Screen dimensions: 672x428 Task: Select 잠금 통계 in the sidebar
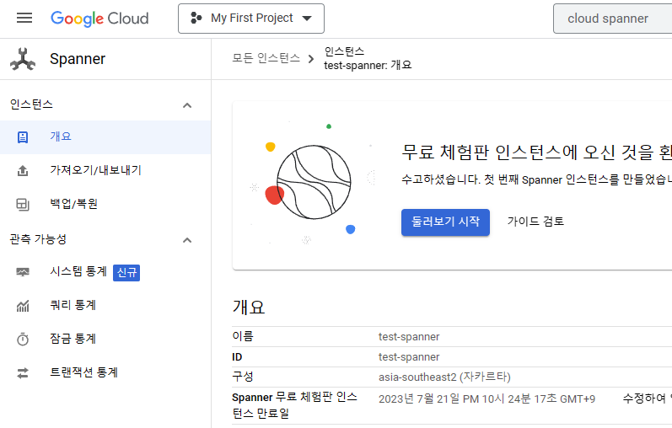click(x=73, y=339)
